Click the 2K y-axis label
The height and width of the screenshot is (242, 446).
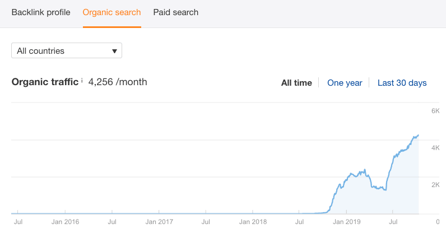[x=435, y=185]
